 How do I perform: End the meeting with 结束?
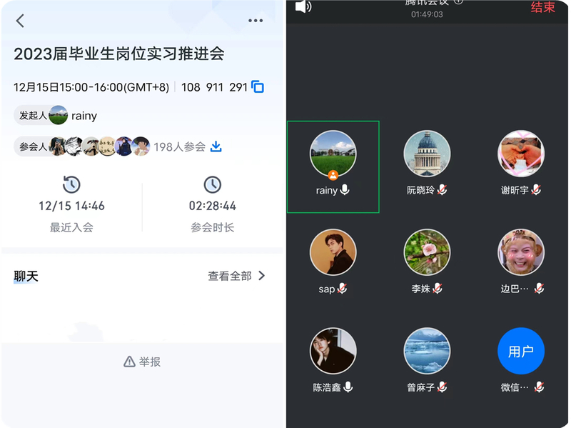coord(542,7)
